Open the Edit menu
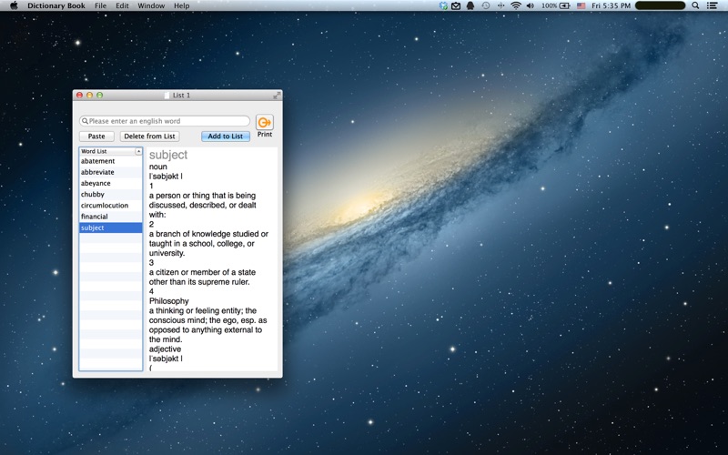Image resolution: width=728 pixels, height=455 pixels. pyautogui.click(x=122, y=5)
